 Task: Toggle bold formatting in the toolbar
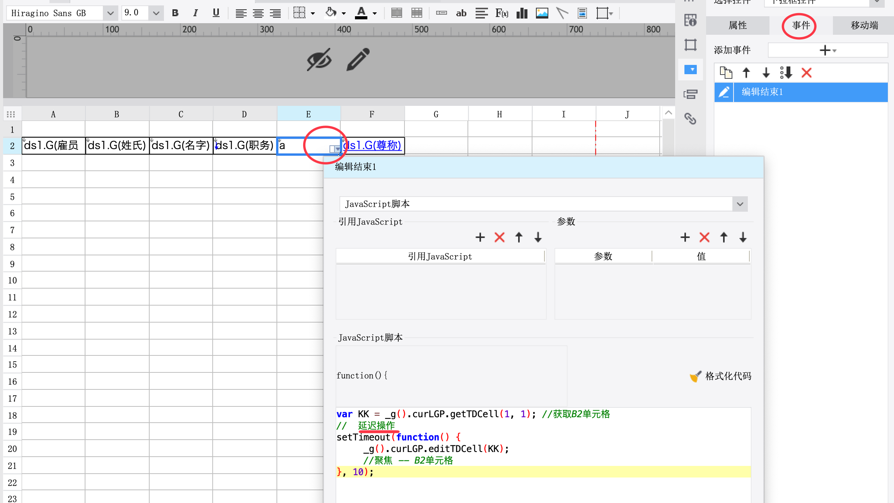point(175,13)
